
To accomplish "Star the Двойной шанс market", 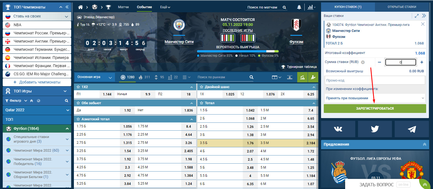I will 201,87.
